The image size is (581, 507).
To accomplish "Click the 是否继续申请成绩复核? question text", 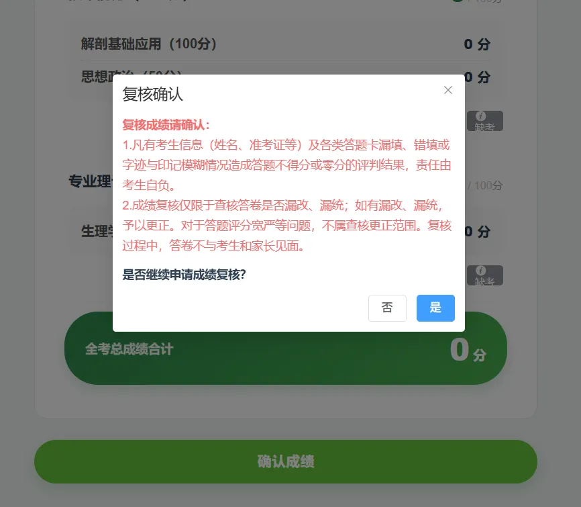I will tap(184, 275).
